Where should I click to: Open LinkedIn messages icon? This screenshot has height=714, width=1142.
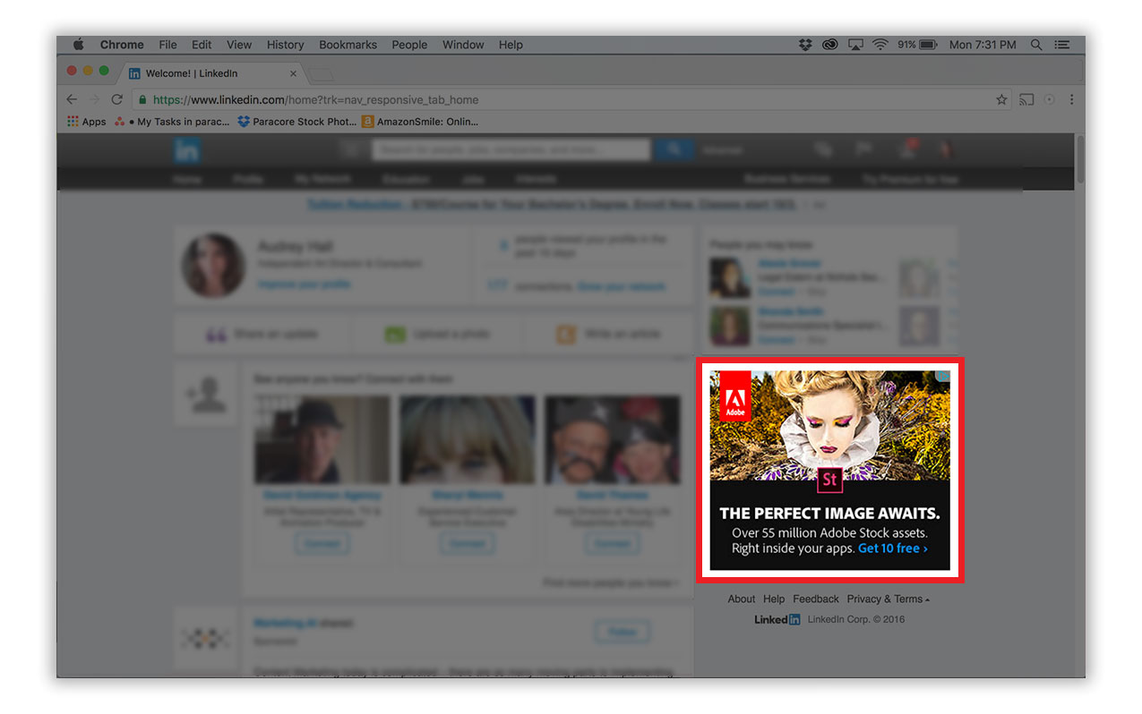(x=822, y=149)
